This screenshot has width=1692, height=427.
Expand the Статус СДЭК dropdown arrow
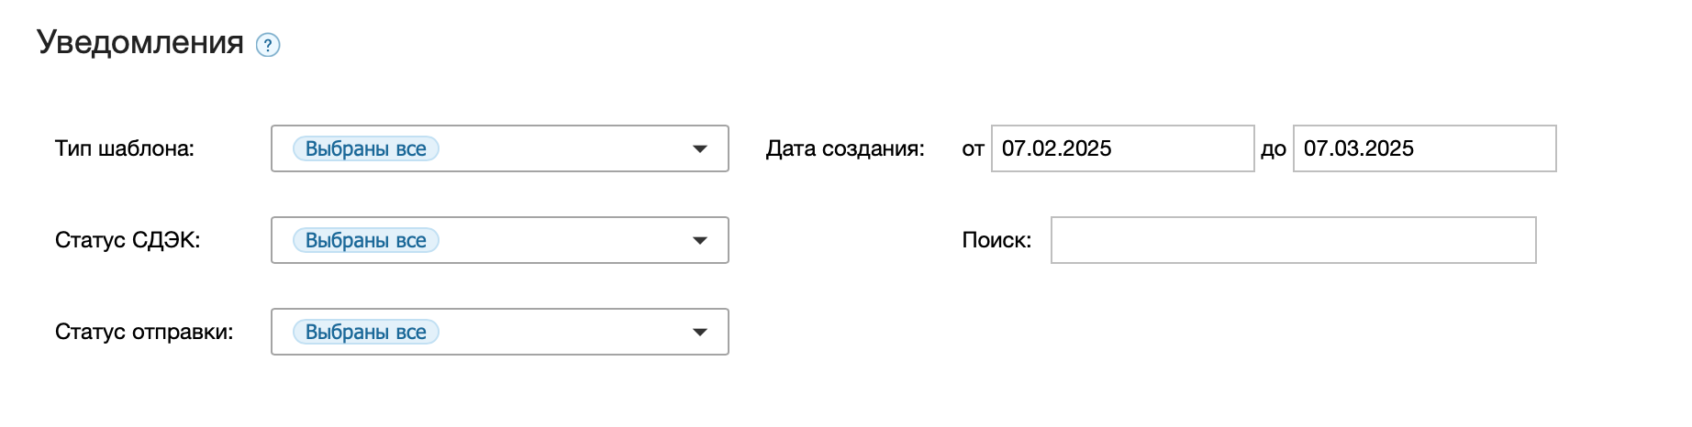click(700, 240)
